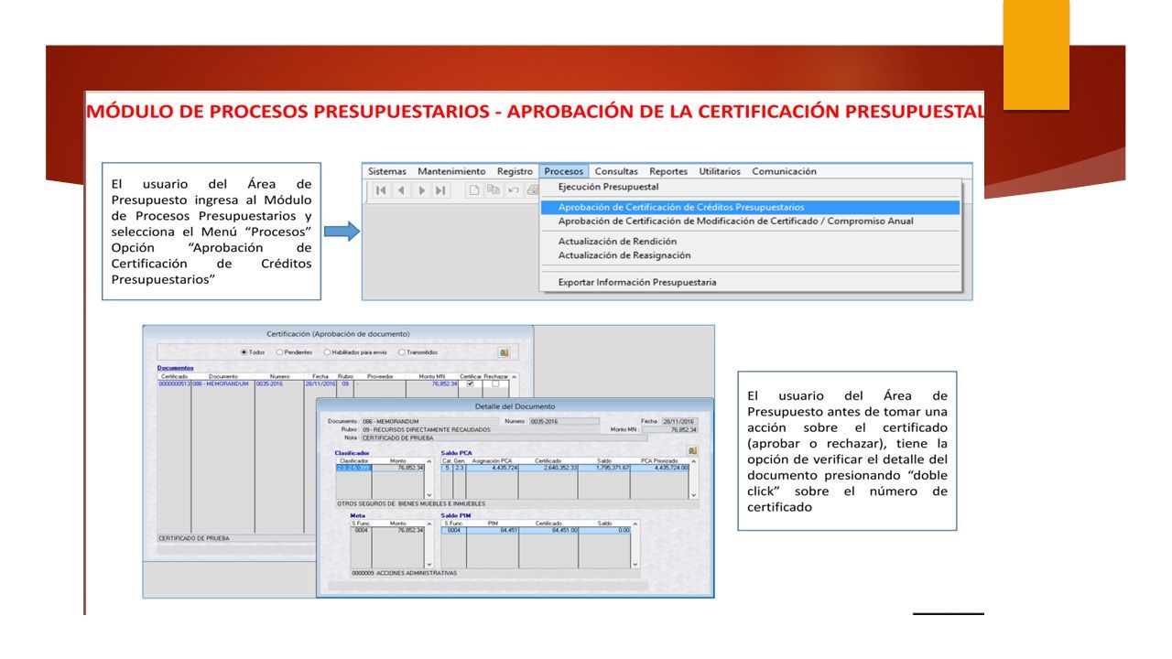
Task: Click the Nota field in Detalle del Documento
Action: point(504,438)
